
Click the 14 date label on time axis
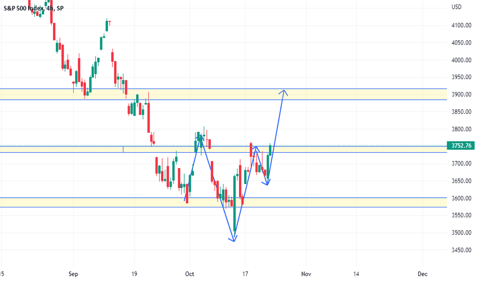(356, 274)
